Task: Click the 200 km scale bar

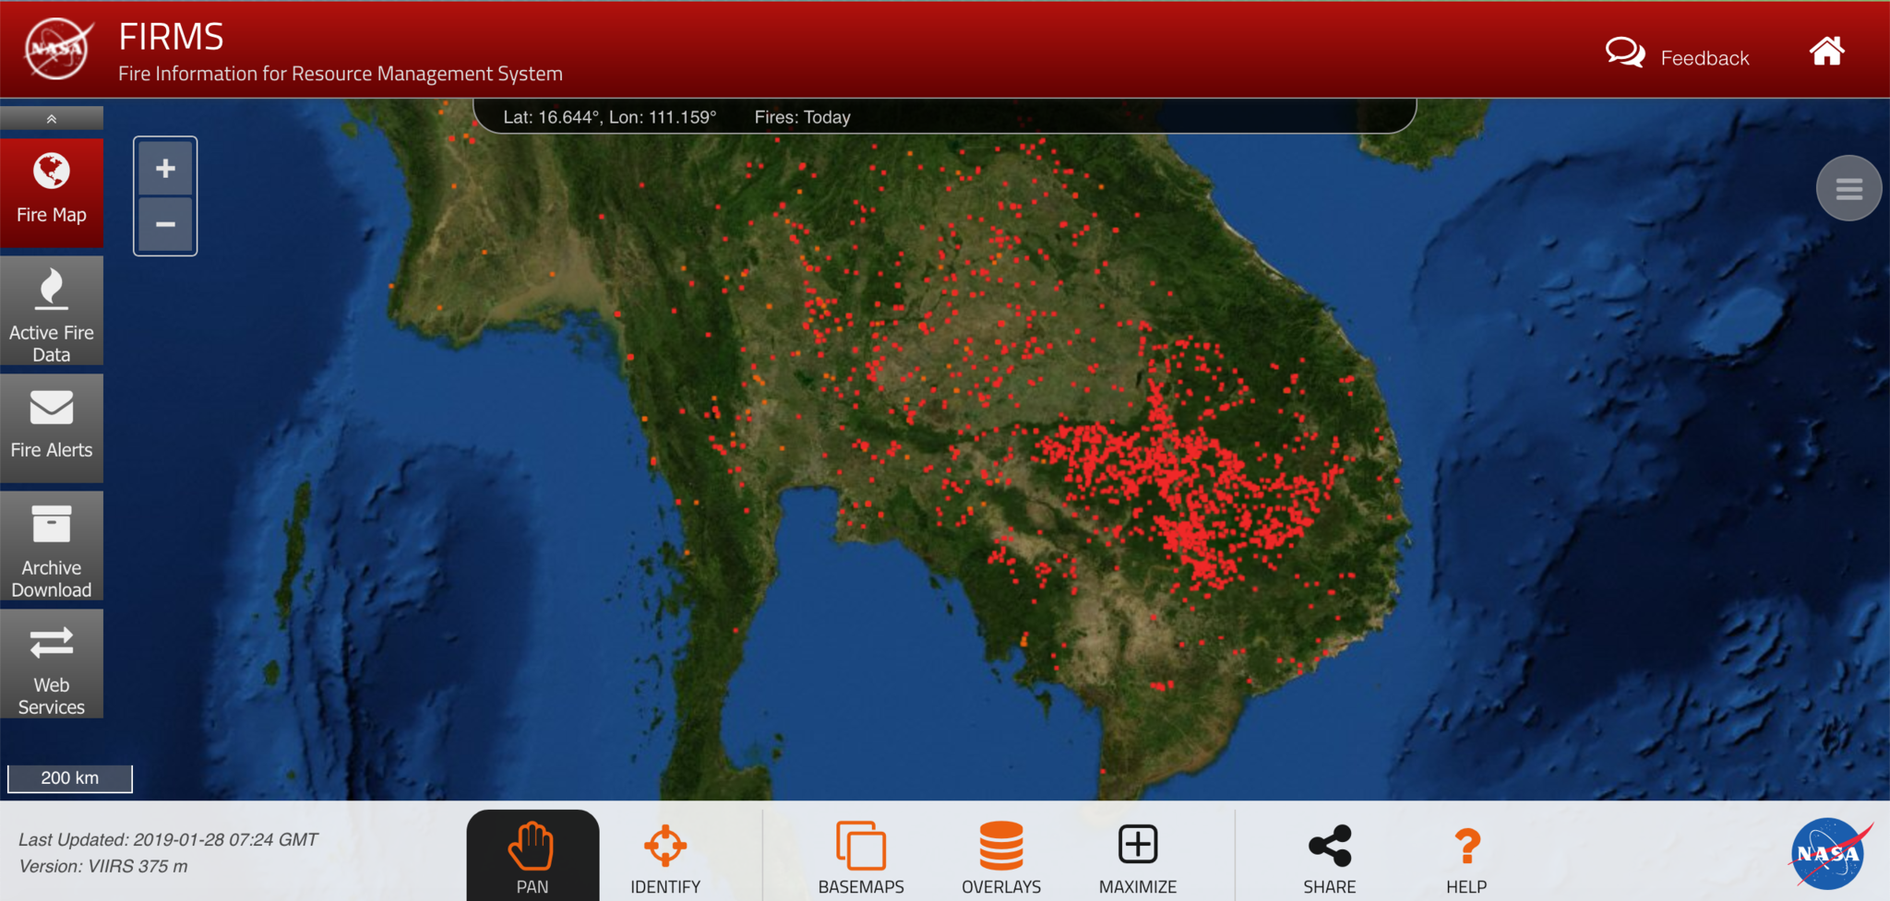Action: [x=70, y=778]
